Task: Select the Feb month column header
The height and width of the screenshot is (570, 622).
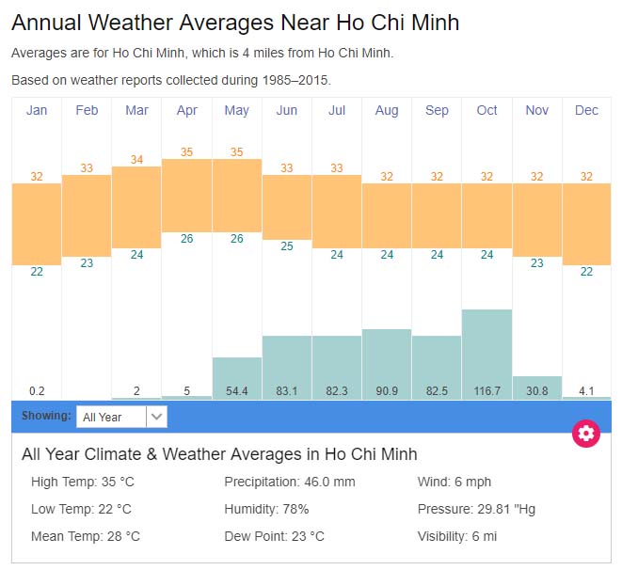Action: 87,110
